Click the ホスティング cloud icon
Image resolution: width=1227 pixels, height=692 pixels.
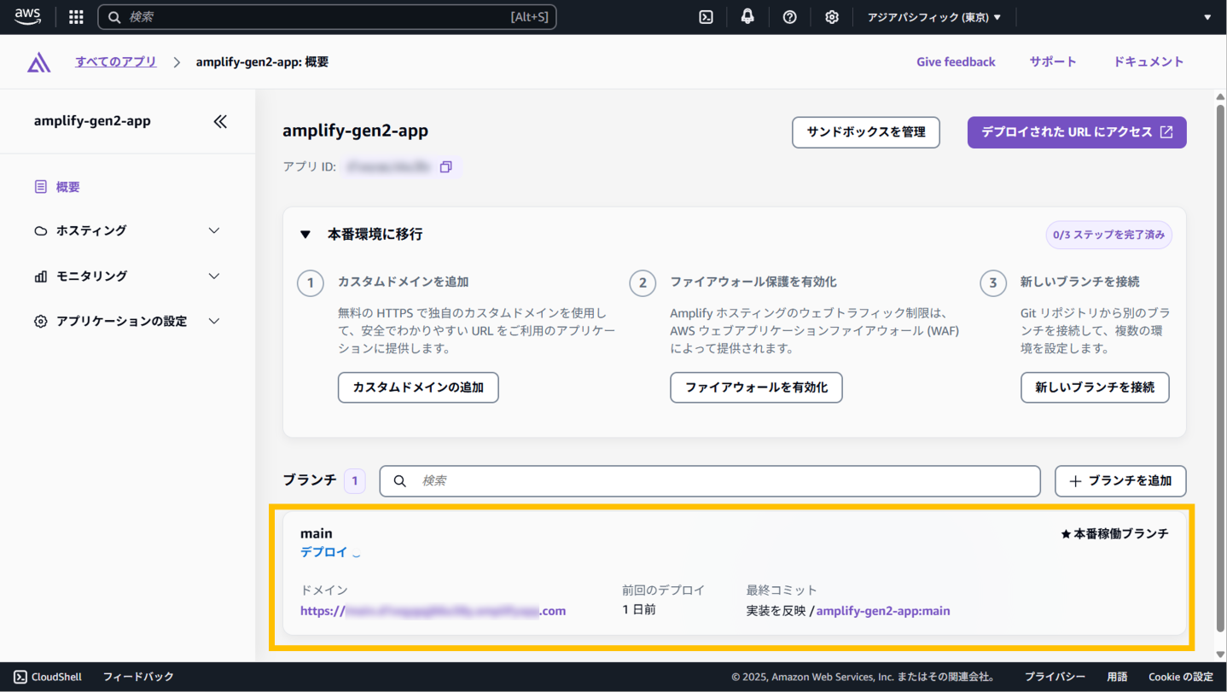coord(40,231)
